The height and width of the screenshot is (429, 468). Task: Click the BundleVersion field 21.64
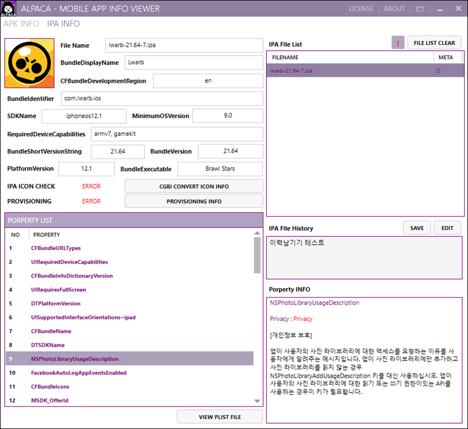tap(231, 151)
